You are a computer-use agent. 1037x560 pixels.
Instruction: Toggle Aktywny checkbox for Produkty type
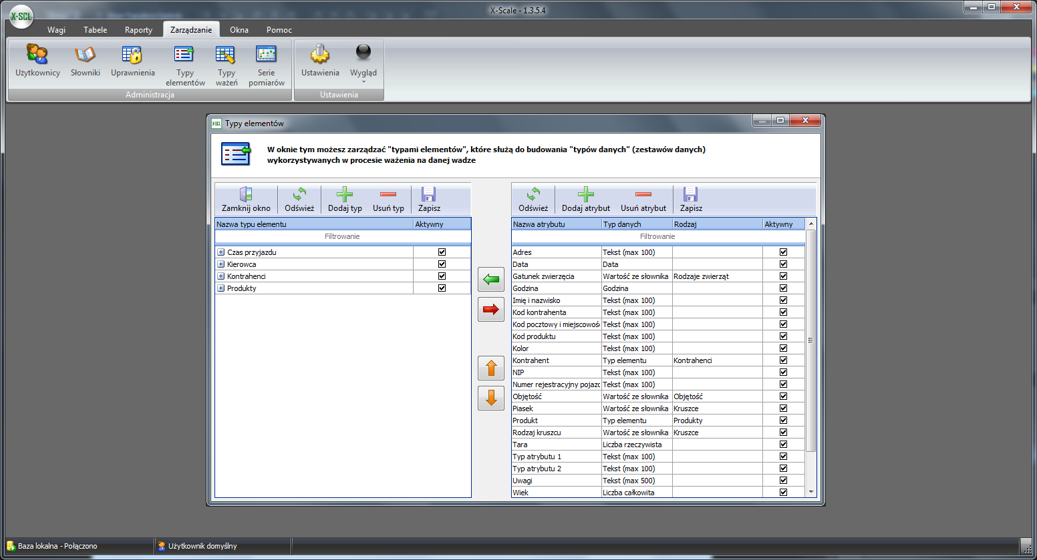[442, 288]
